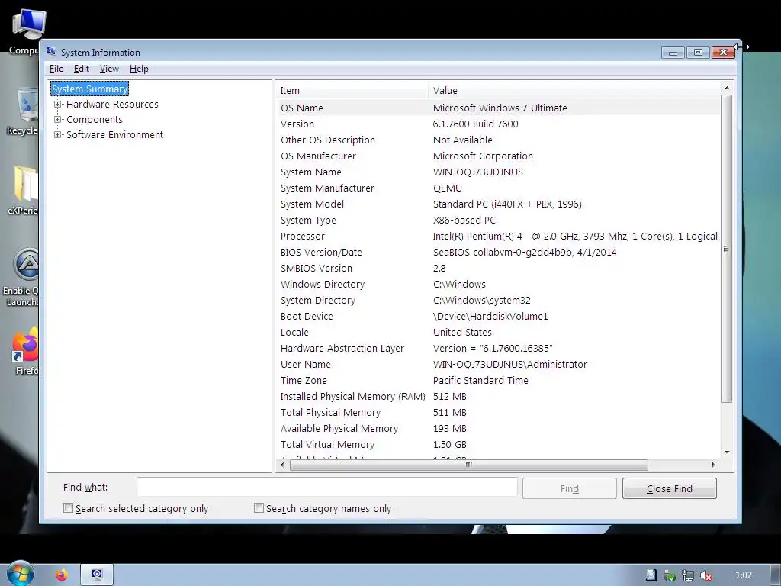Image resolution: width=781 pixels, height=586 pixels.
Task: Click the Show desktop strip
Action: [x=775, y=575]
